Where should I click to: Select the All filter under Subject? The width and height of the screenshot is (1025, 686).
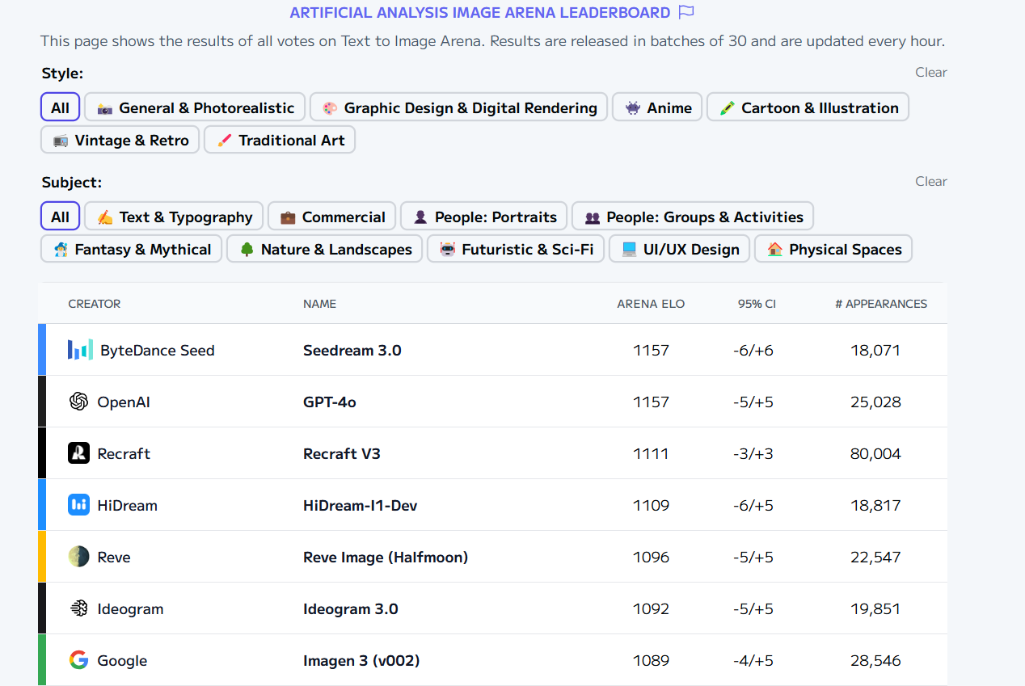click(x=60, y=217)
